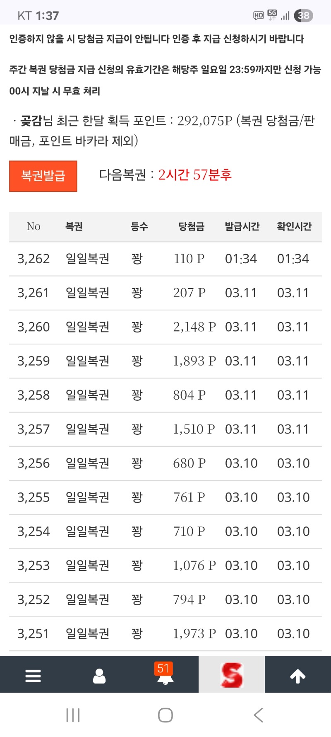Screen dimensions: 331x737
Task: Tap the 복권발급 orange button
Action: [43, 176]
